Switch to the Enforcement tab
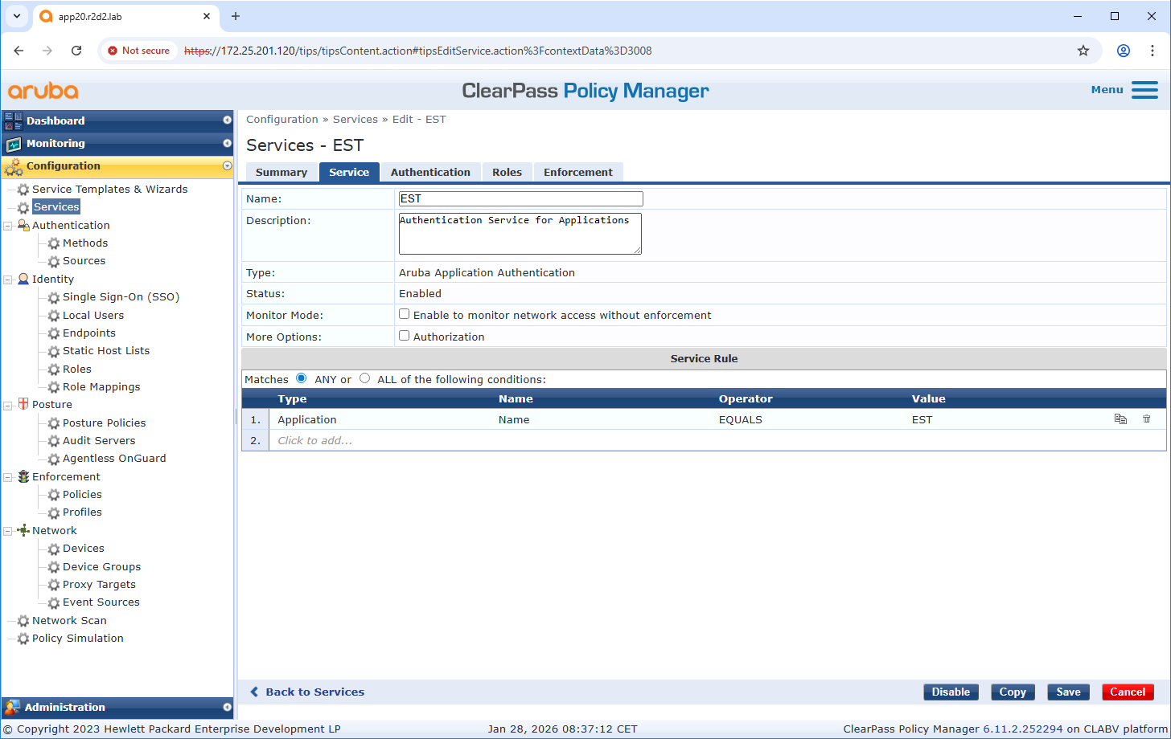Image resolution: width=1171 pixels, height=739 pixels. 577,172
